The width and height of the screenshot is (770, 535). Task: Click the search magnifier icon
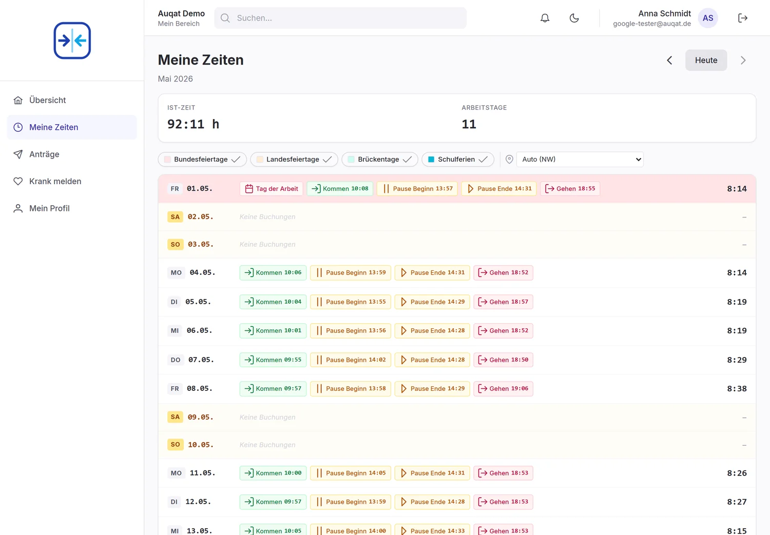pos(225,18)
